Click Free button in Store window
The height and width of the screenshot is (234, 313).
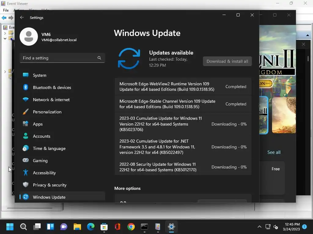(x=275, y=169)
